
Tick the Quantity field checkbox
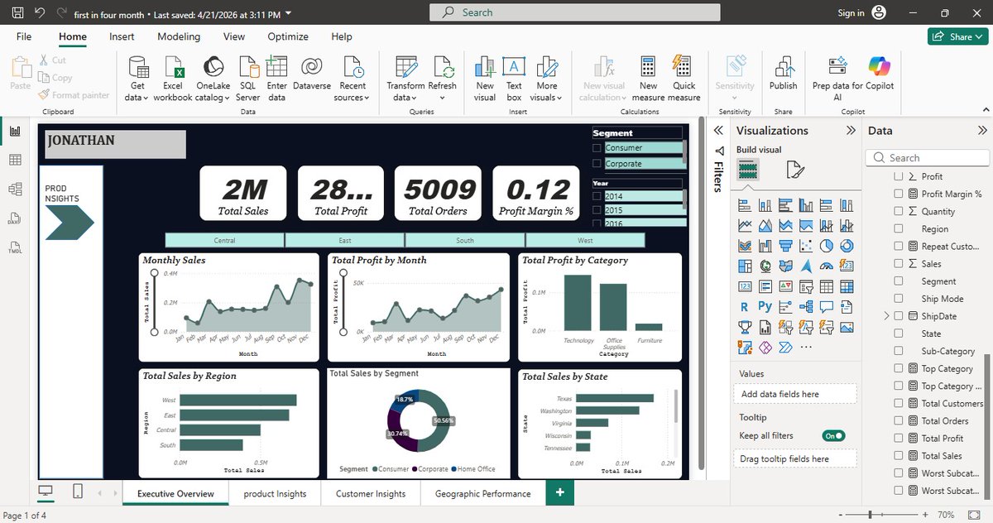point(899,211)
